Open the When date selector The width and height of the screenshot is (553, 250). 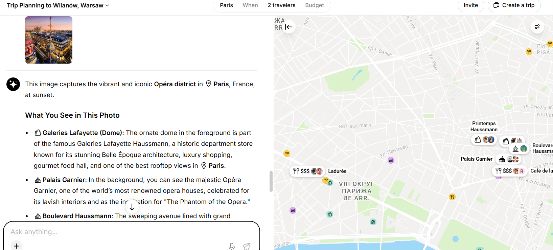coord(250,5)
